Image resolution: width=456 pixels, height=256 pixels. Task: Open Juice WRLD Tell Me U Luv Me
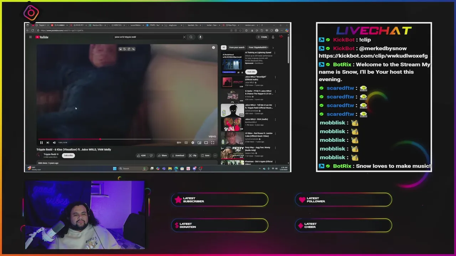tap(232, 110)
